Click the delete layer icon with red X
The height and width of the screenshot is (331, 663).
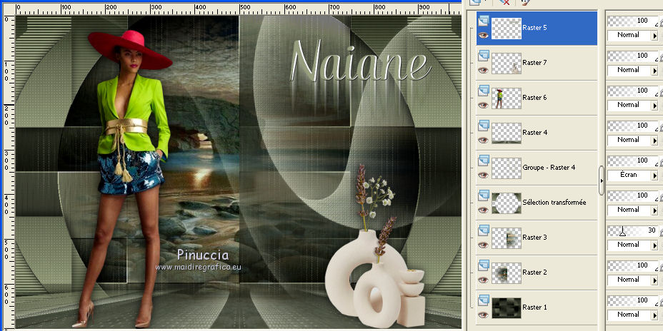[504, 2]
